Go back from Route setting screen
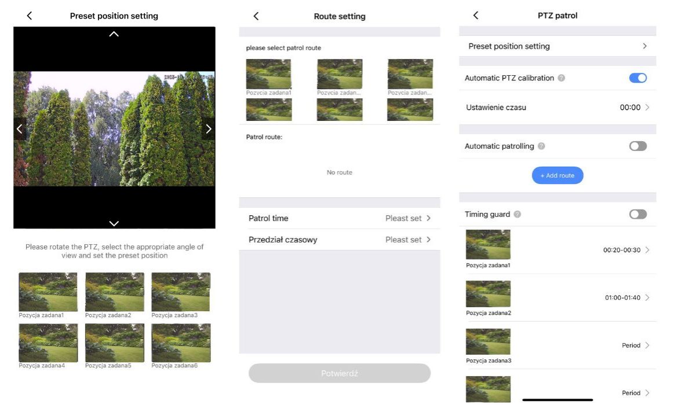 point(256,16)
